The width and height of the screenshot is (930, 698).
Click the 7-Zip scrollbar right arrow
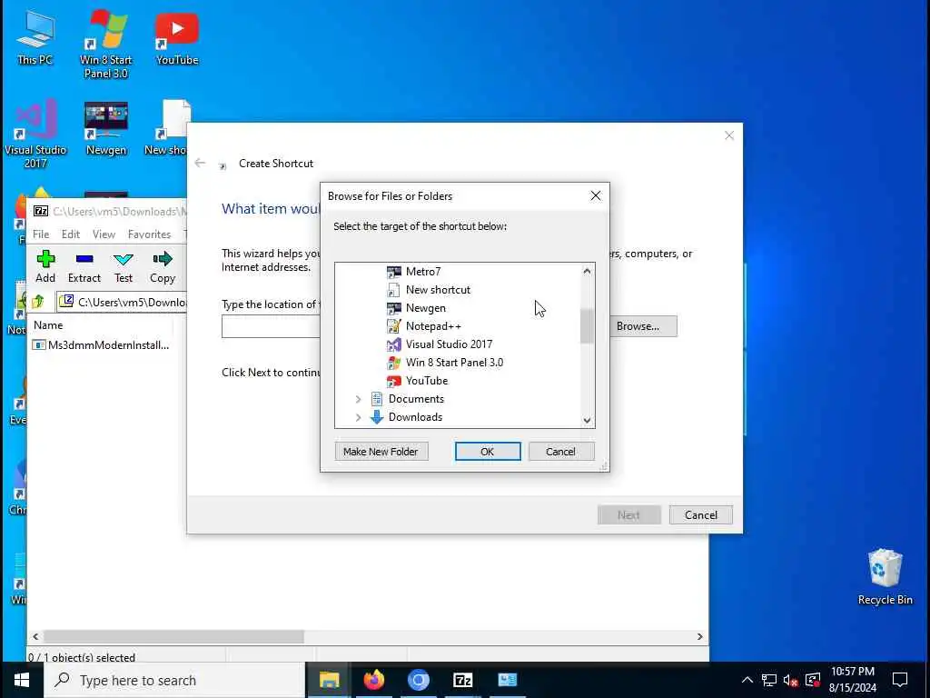[x=699, y=636]
